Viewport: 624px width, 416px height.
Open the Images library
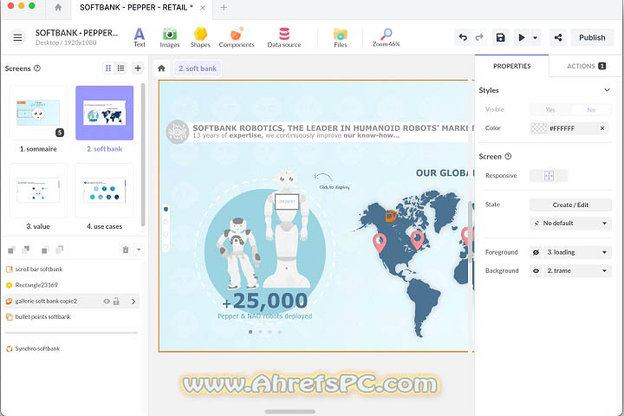[x=170, y=37]
